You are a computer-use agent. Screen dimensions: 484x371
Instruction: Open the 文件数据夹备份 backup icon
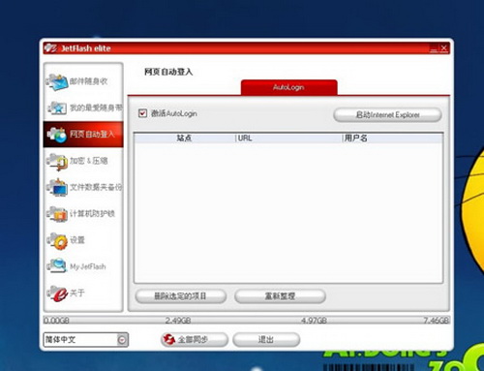coord(57,188)
